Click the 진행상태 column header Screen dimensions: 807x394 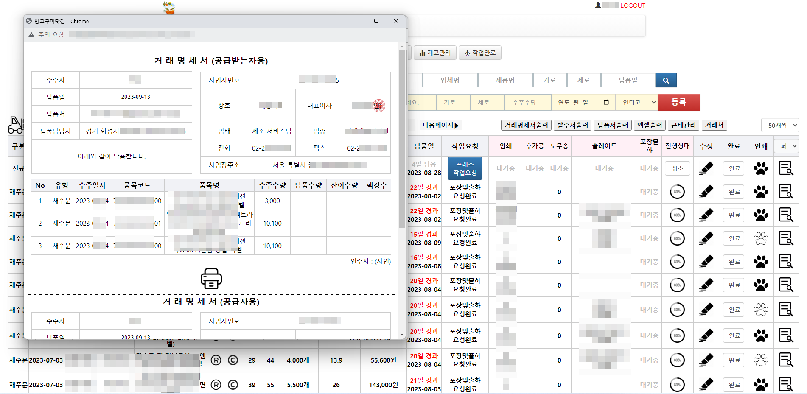(677, 146)
